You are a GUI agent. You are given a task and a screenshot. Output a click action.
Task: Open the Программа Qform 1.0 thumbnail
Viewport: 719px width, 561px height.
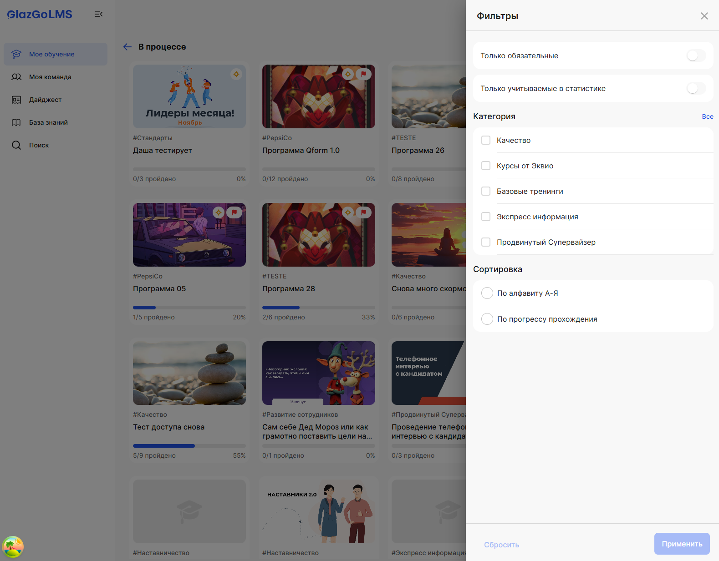pos(319,96)
